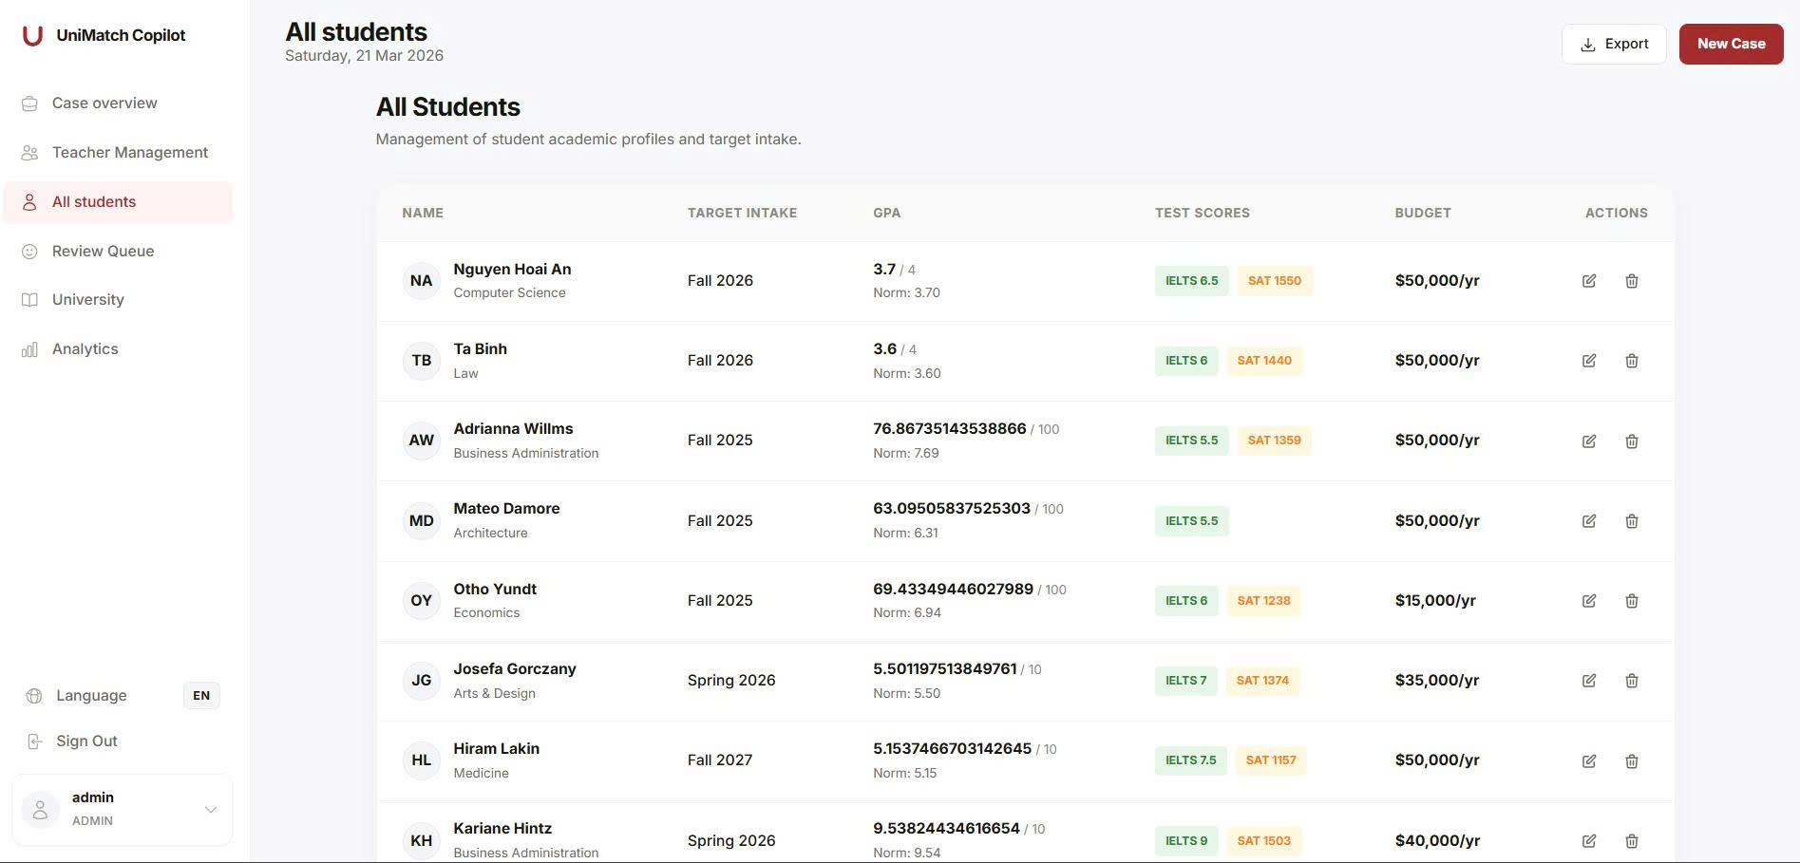
Task: Click the name Otho Yundt
Action: (495, 590)
